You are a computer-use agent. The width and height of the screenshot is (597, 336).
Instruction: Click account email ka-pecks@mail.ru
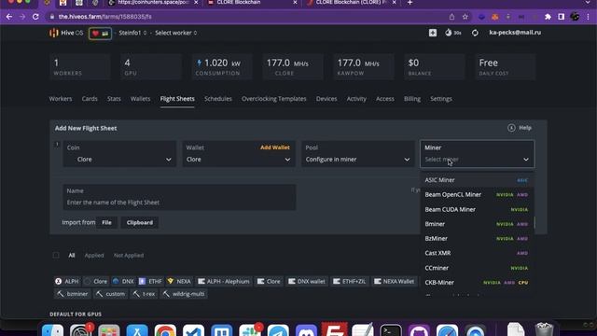tap(515, 33)
